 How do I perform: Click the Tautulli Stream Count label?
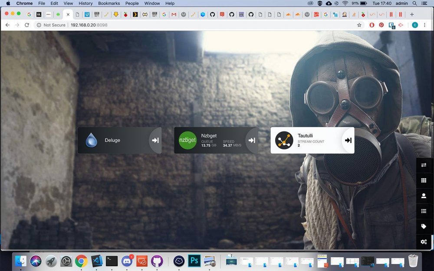pyautogui.click(x=311, y=142)
